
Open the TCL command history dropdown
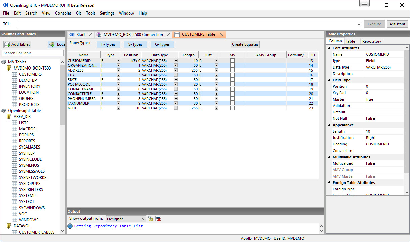click(x=359, y=24)
